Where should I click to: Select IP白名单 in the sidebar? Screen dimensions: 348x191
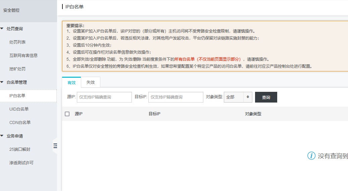pos(29,96)
